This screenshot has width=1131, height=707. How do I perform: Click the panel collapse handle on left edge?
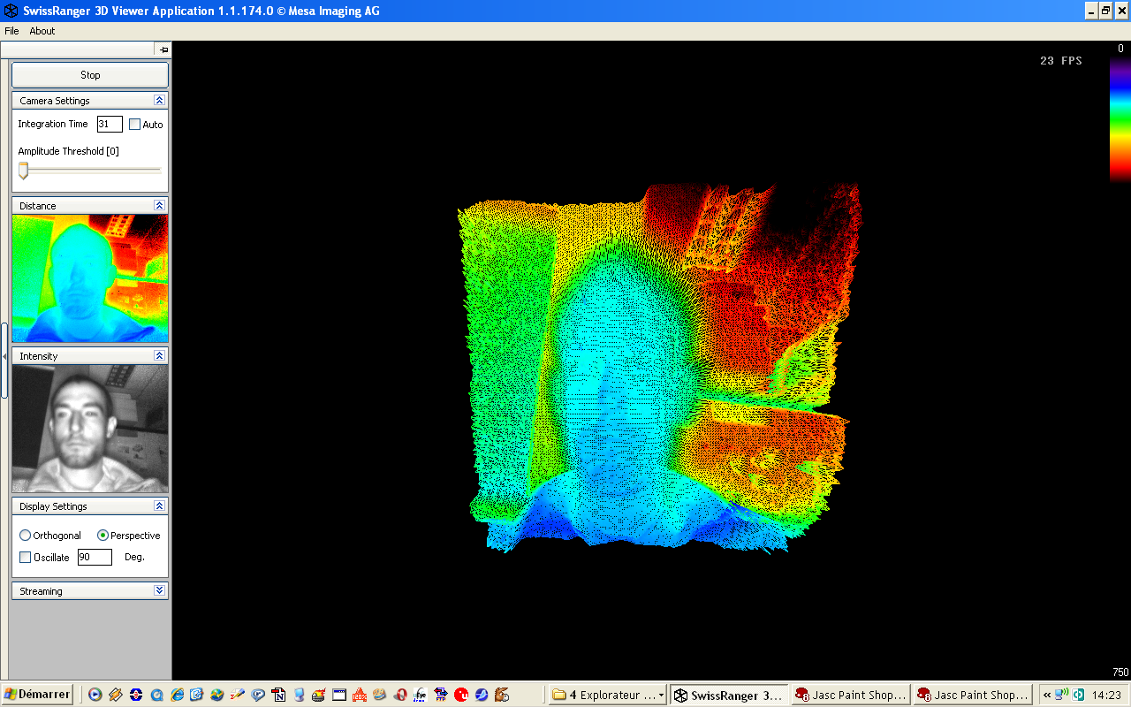[x=4, y=356]
